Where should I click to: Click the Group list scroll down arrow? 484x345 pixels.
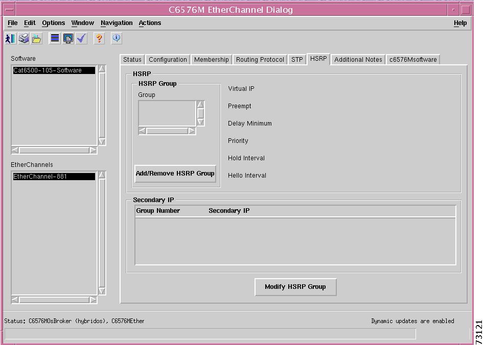point(200,122)
